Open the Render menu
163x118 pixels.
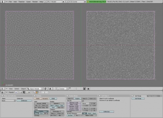tap(35, 2)
